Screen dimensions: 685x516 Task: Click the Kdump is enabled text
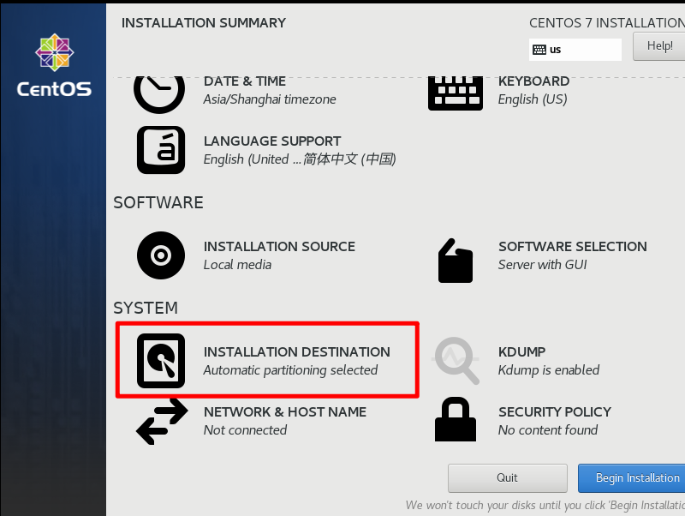pos(549,370)
